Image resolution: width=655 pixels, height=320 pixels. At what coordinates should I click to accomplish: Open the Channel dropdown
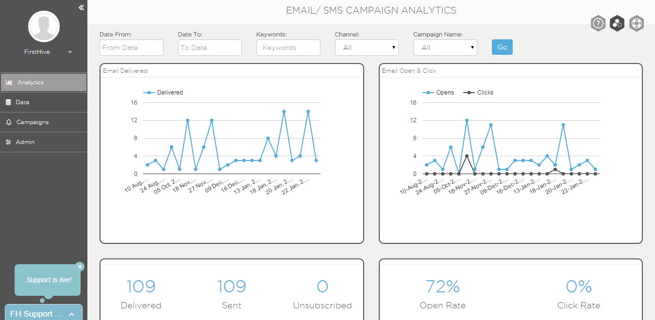[x=367, y=48]
